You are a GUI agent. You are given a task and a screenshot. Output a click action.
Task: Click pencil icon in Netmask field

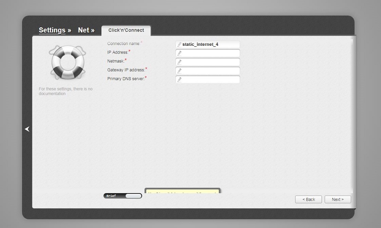click(179, 62)
